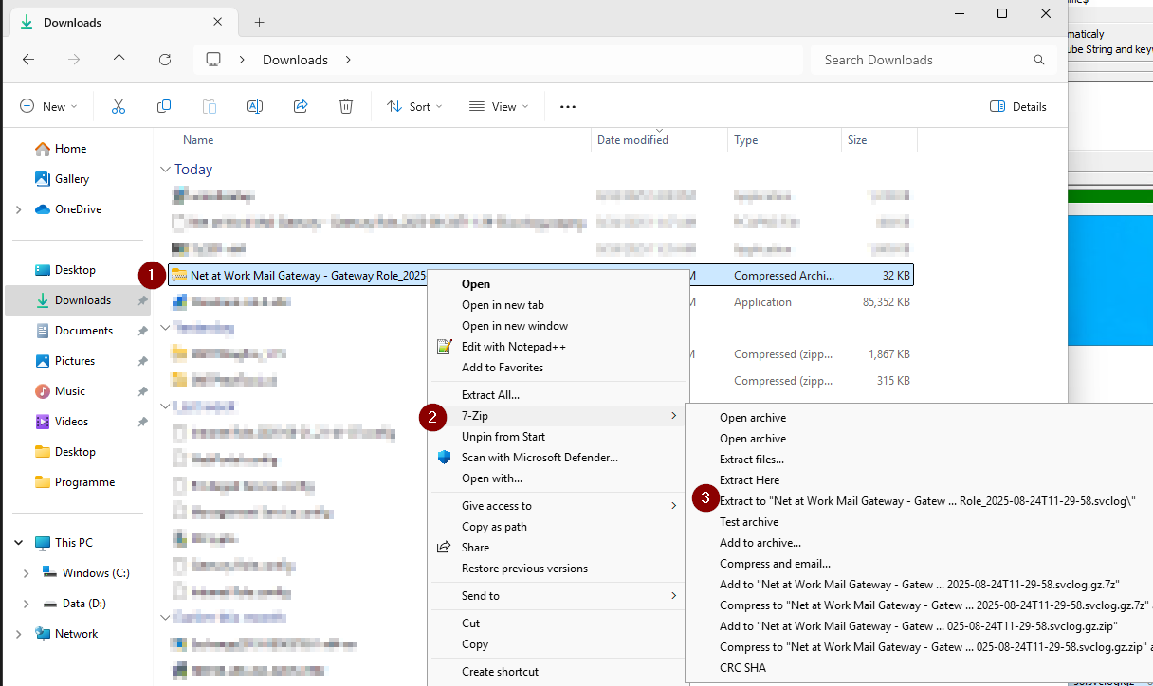Click the Share icon in toolbar
The image size is (1153, 686).
click(301, 107)
